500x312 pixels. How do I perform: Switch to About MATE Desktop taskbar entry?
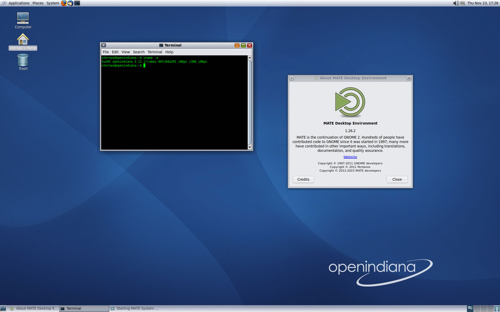[x=34, y=309]
